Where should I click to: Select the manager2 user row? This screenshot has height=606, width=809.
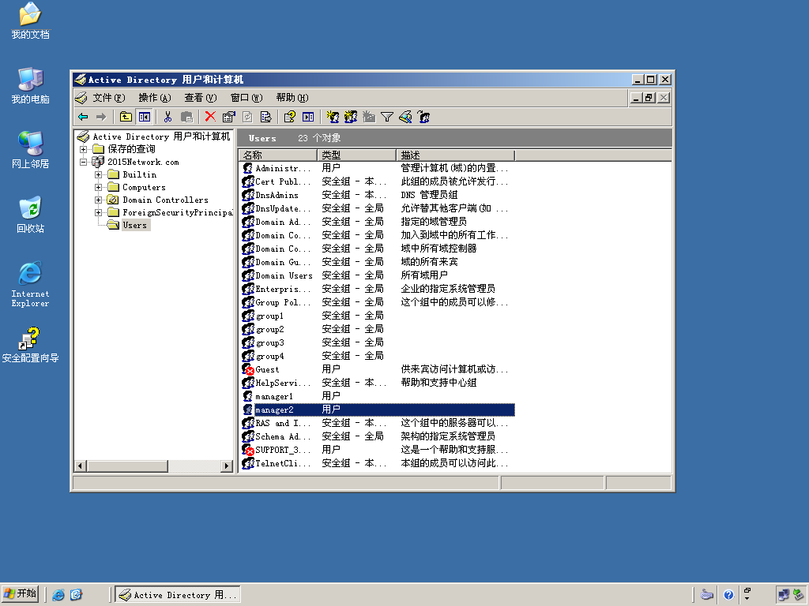pyautogui.click(x=378, y=410)
